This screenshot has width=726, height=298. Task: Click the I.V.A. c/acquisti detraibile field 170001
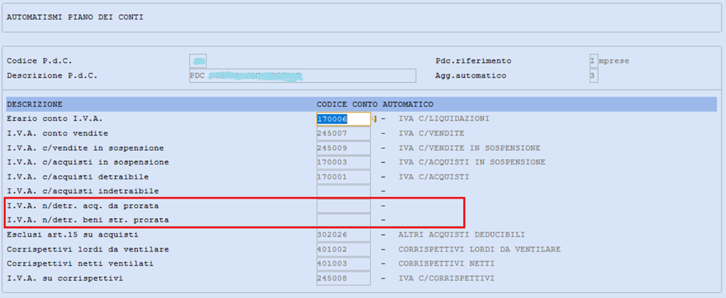tap(344, 177)
